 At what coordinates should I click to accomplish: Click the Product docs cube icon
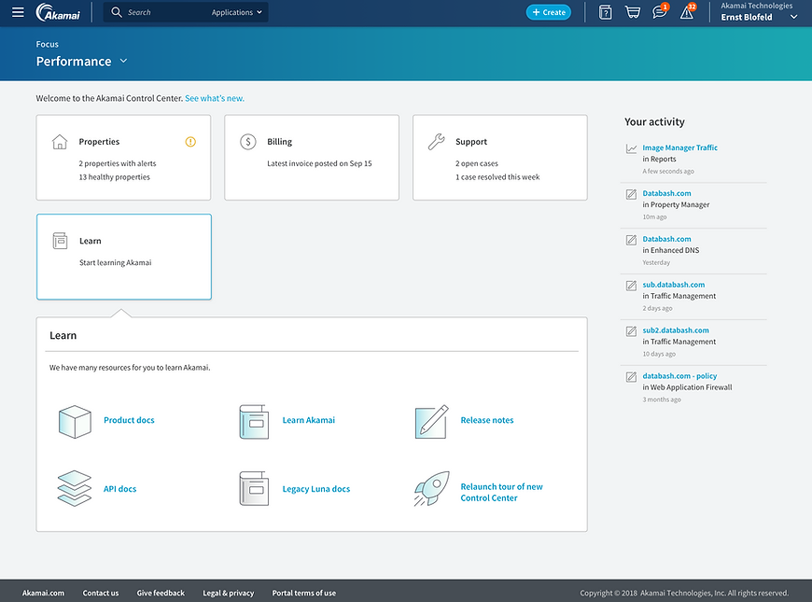[75, 421]
